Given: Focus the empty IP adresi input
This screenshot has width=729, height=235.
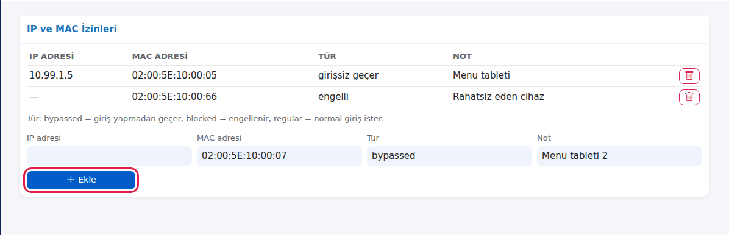Looking at the screenshot, I should [109, 156].
